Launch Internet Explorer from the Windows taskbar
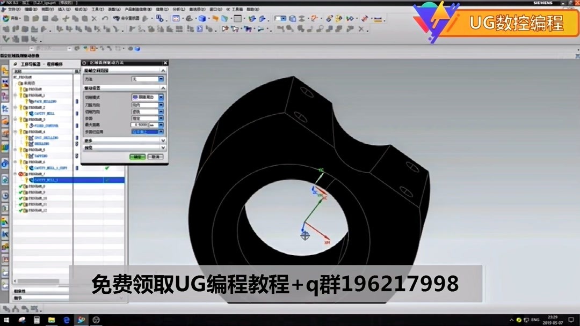Screen dimensions: 580x326 click(x=66, y=320)
